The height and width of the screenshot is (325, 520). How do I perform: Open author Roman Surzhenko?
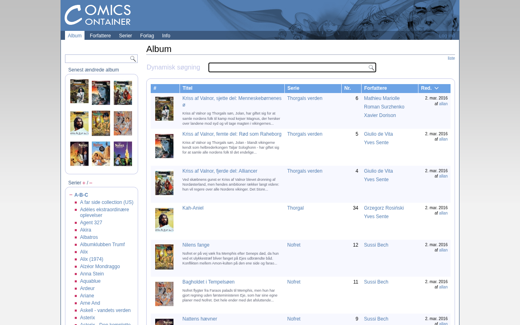tap(384, 107)
